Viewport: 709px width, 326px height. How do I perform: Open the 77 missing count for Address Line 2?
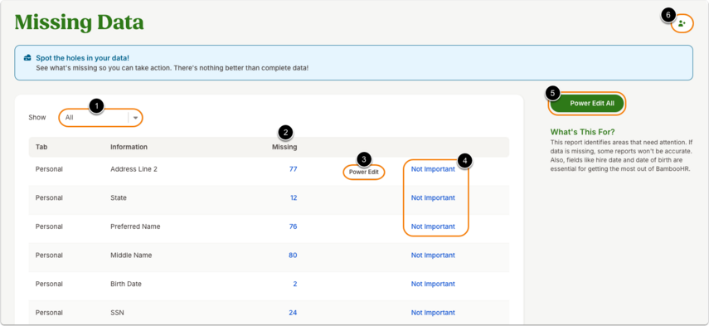pyautogui.click(x=293, y=169)
